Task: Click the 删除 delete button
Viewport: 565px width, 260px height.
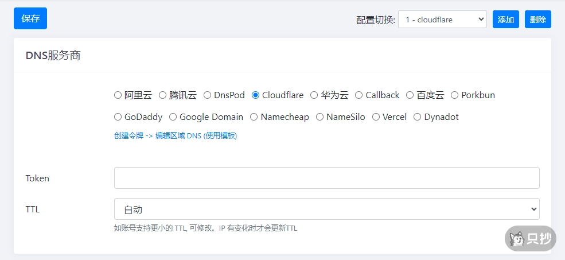Action: point(537,20)
